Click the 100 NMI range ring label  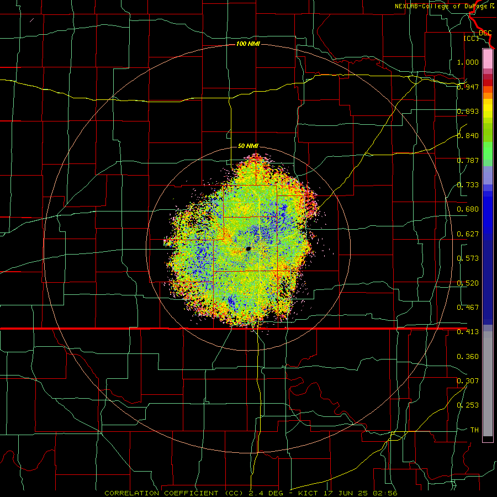(x=248, y=44)
